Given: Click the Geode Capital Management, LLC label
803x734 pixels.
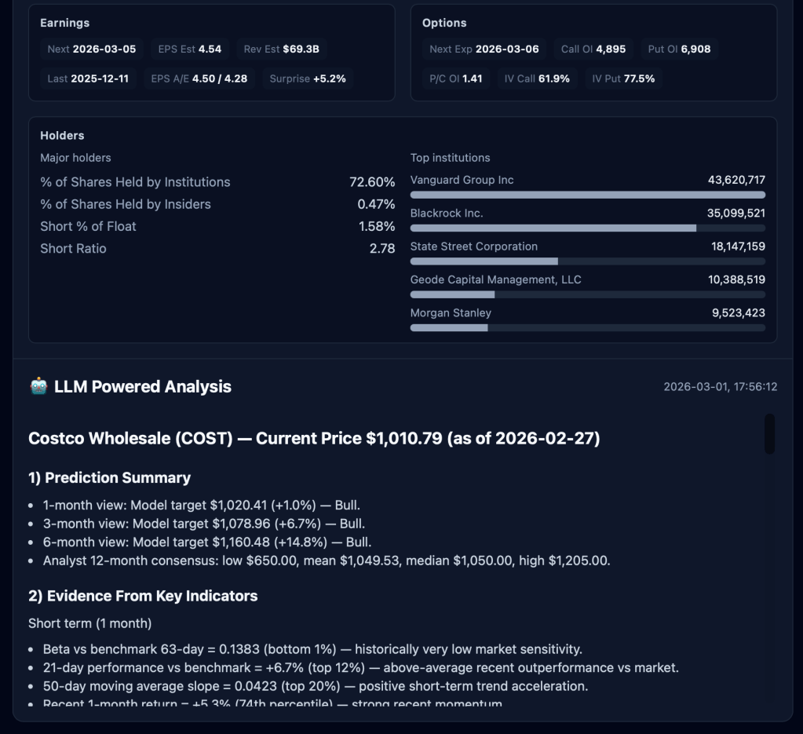Looking at the screenshot, I should [495, 279].
